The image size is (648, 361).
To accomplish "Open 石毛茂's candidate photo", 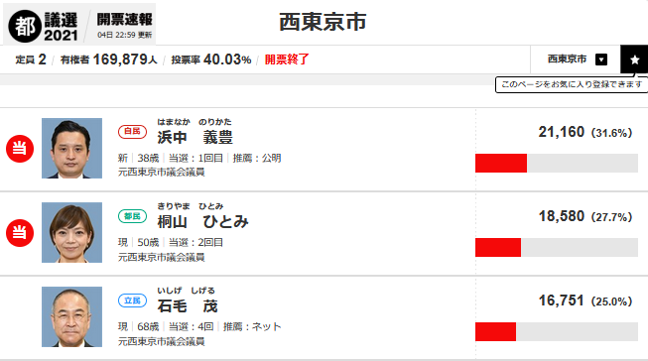I will (x=71, y=316).
